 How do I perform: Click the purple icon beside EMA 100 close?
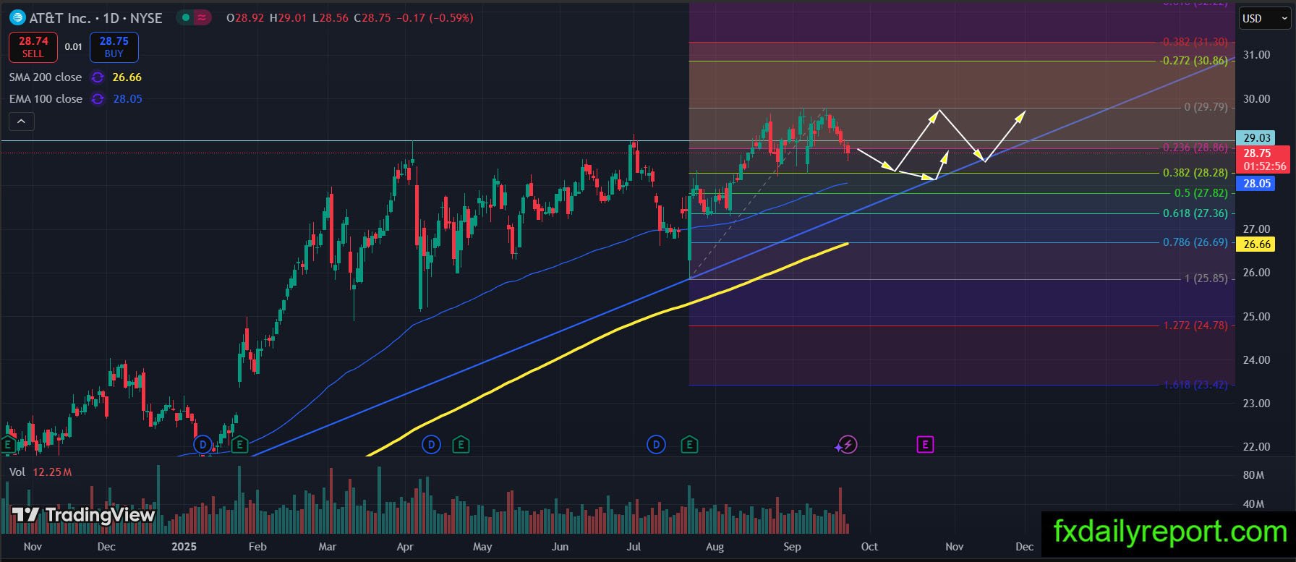[97, 99]
